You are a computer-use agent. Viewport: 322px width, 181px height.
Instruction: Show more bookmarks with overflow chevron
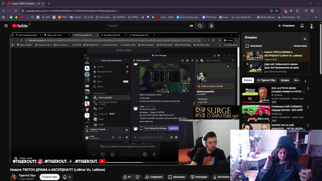316,17
